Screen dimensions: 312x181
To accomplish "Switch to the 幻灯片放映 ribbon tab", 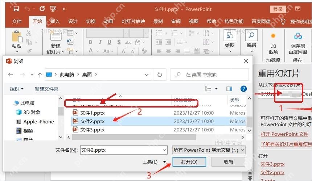I will [x=133, y=21].
